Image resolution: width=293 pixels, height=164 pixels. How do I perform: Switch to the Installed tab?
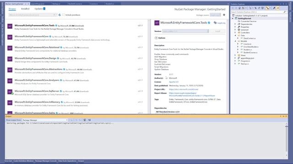tap(25, 9)
